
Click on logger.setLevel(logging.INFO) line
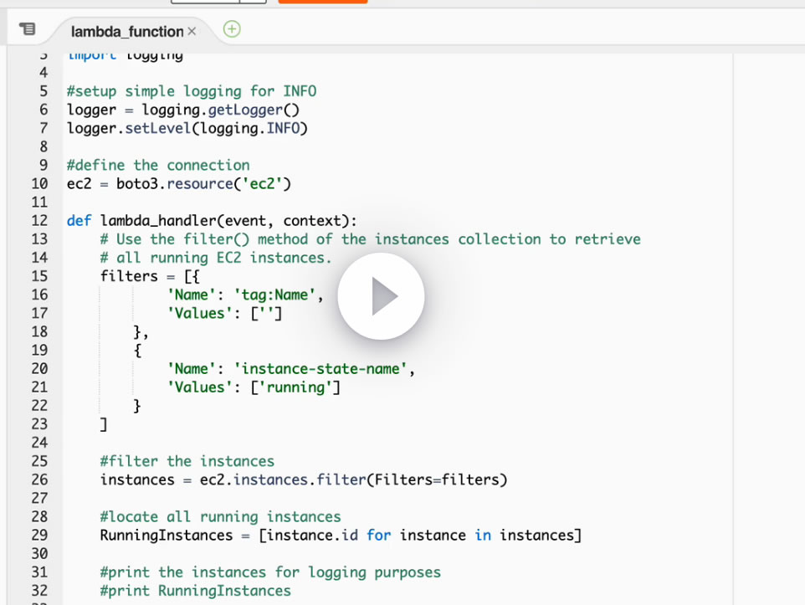click(x=187, y=128)
